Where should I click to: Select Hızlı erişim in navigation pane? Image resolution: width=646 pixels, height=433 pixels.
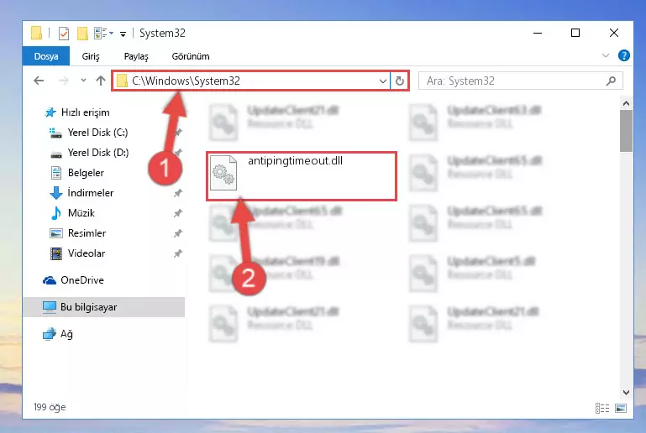click(x=77, y=112)
